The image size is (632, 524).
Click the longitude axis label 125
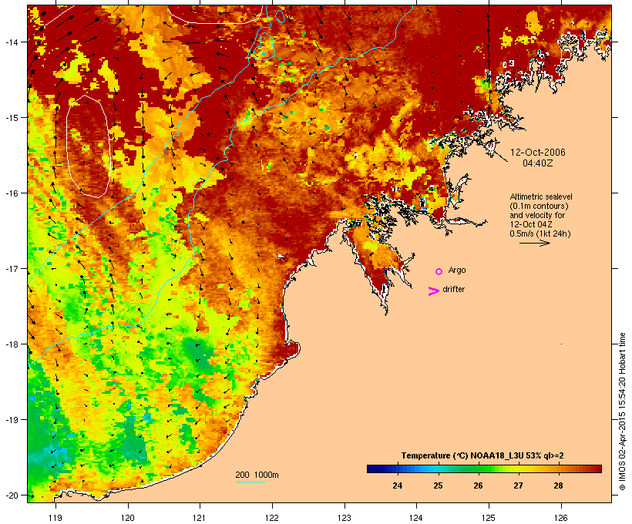coord(489,518)
